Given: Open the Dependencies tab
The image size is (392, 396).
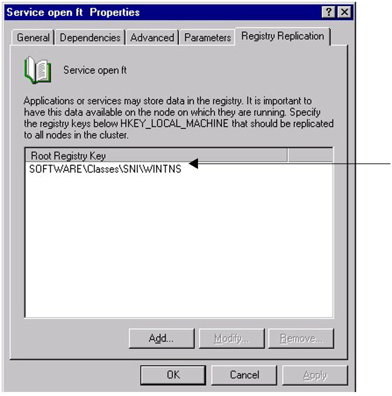Looking at the screenshot, I should click(x=90, y=38).
